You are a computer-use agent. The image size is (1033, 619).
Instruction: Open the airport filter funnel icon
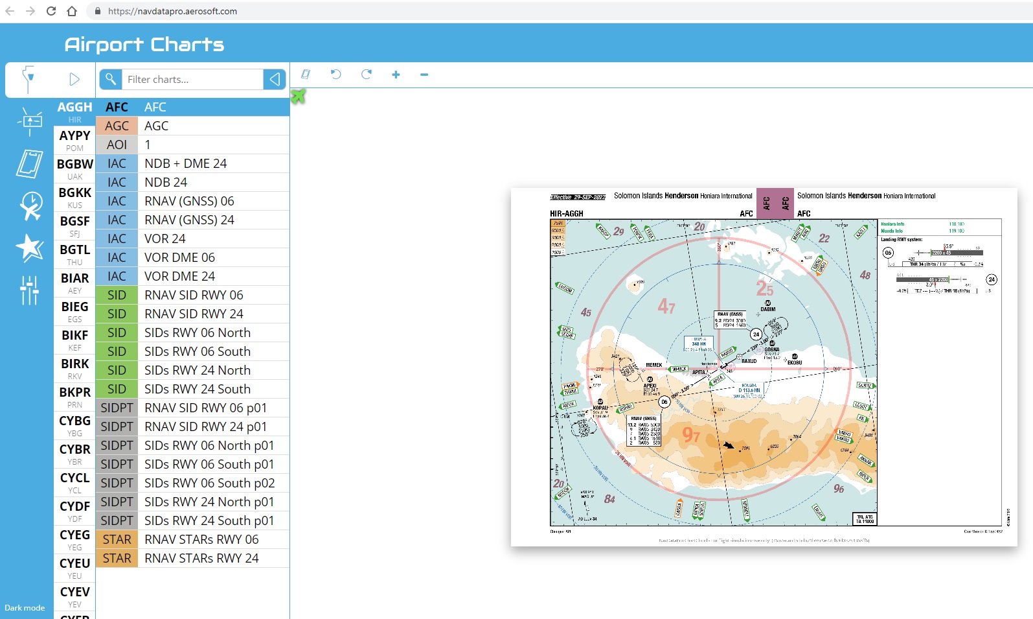[x=28, y=78]
